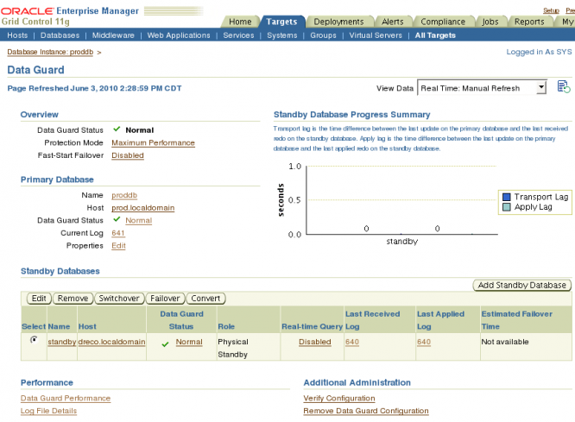The image size is (575, 422).
Task: Click the Edit button above standby table
Action: coord(39,299)
